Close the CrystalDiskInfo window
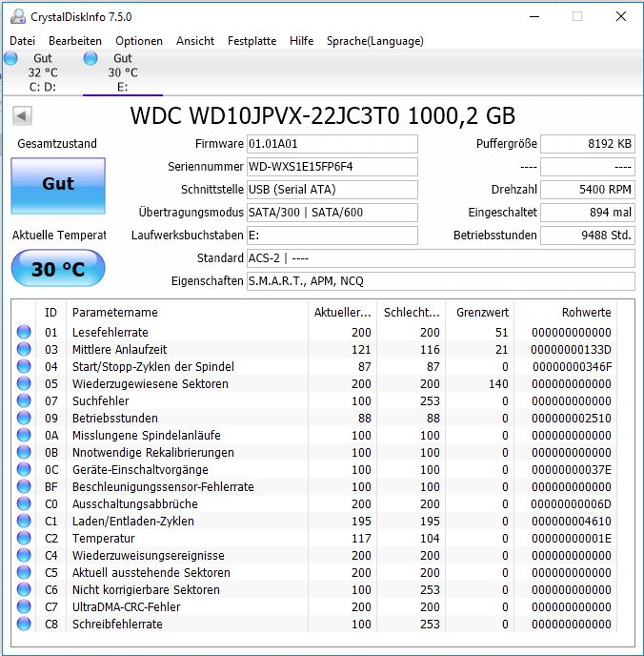 tap(621, 16)
